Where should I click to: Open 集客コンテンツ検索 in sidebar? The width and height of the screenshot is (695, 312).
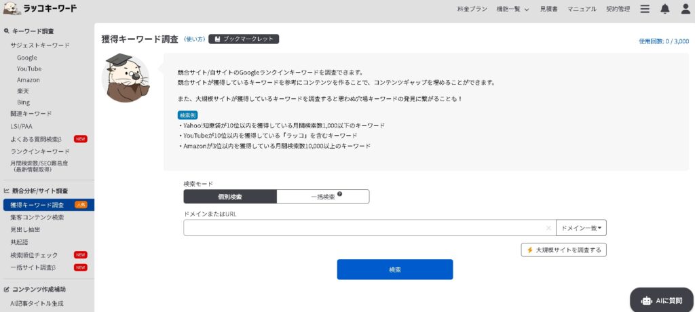(x=37, y=218)
